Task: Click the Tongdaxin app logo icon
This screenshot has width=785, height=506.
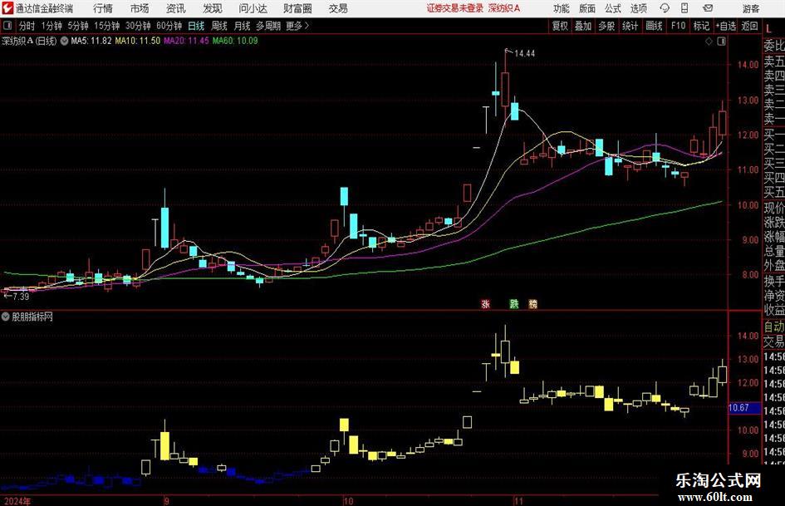Action: [7, 8]
